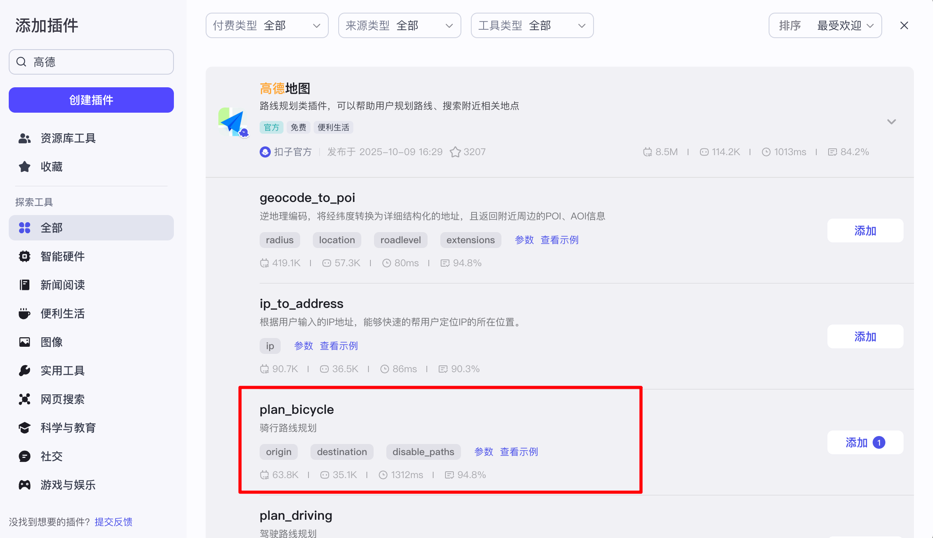Open the 工具类型 filter dropdown
The height and width of the screenshot is (538, 933).
532,25
